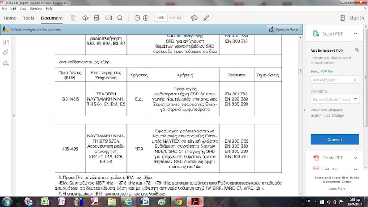Open file explorer folder in taskbar
Image resolution: width=368 pixels, height=207 pixels.
click(x=112, y=202)
